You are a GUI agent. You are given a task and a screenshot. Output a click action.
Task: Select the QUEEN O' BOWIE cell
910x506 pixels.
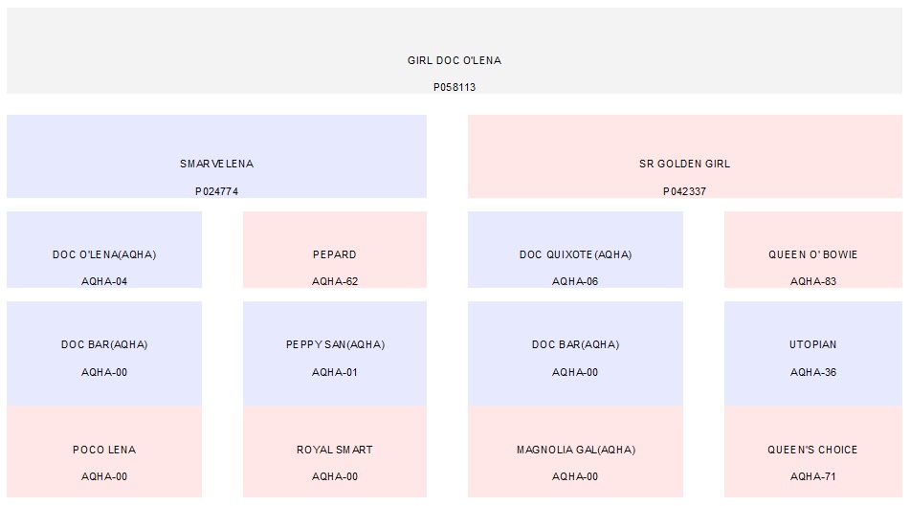pyautogui.click(x=812, y=254)
